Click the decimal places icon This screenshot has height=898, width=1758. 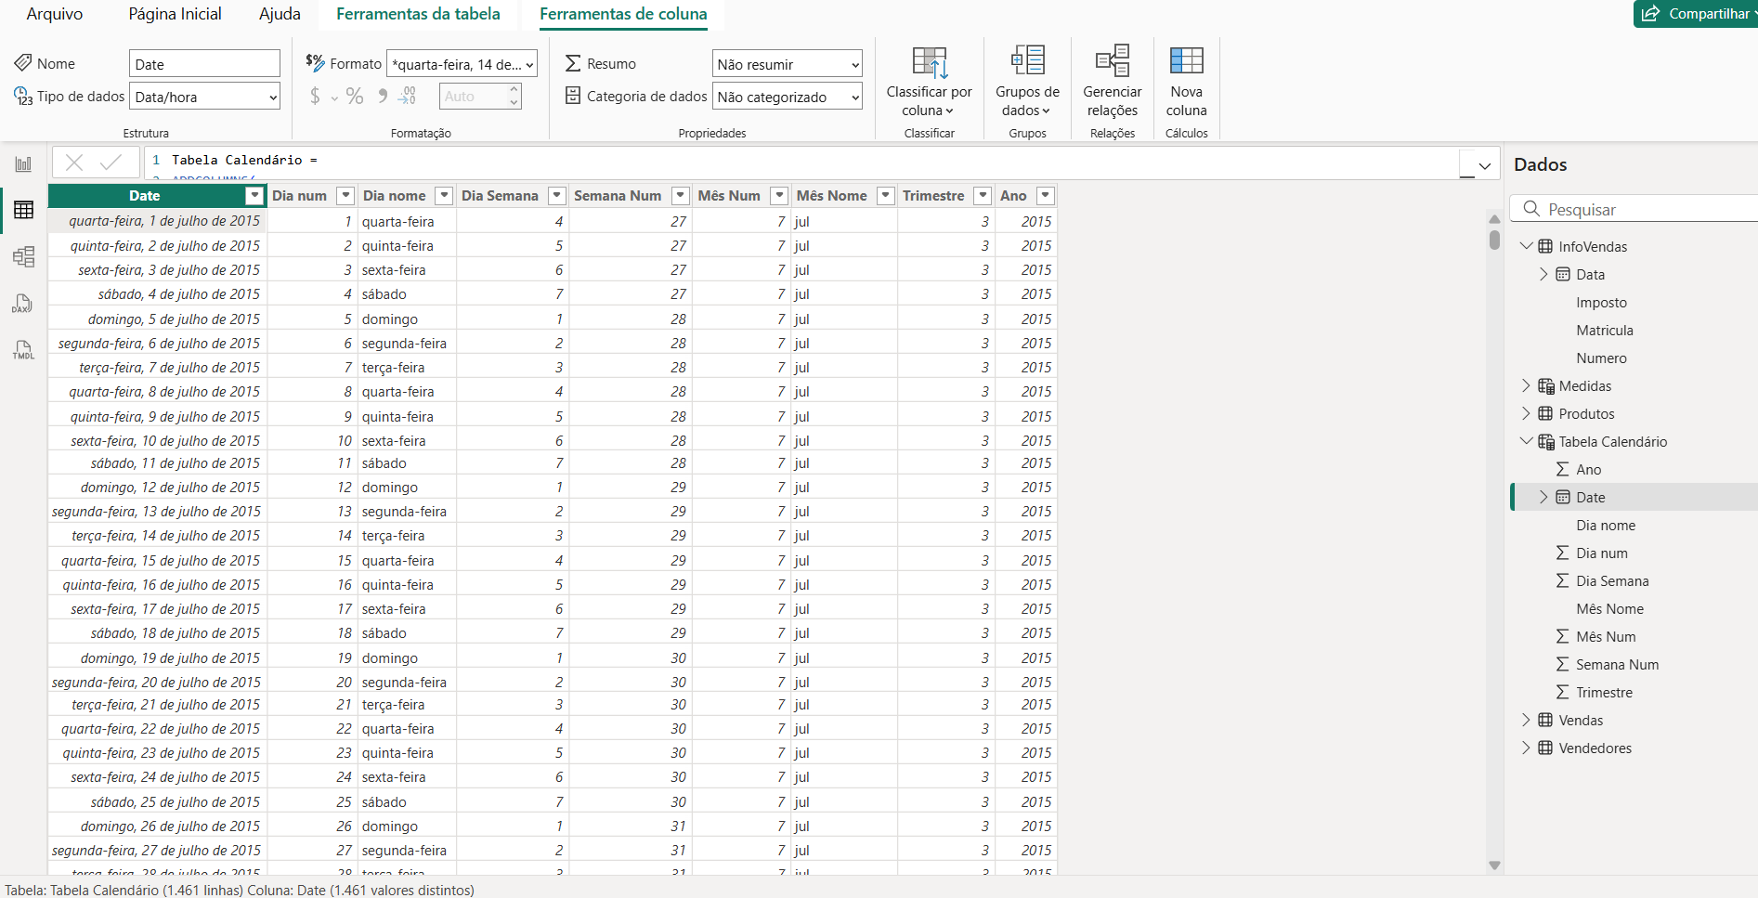click(408, 96)
